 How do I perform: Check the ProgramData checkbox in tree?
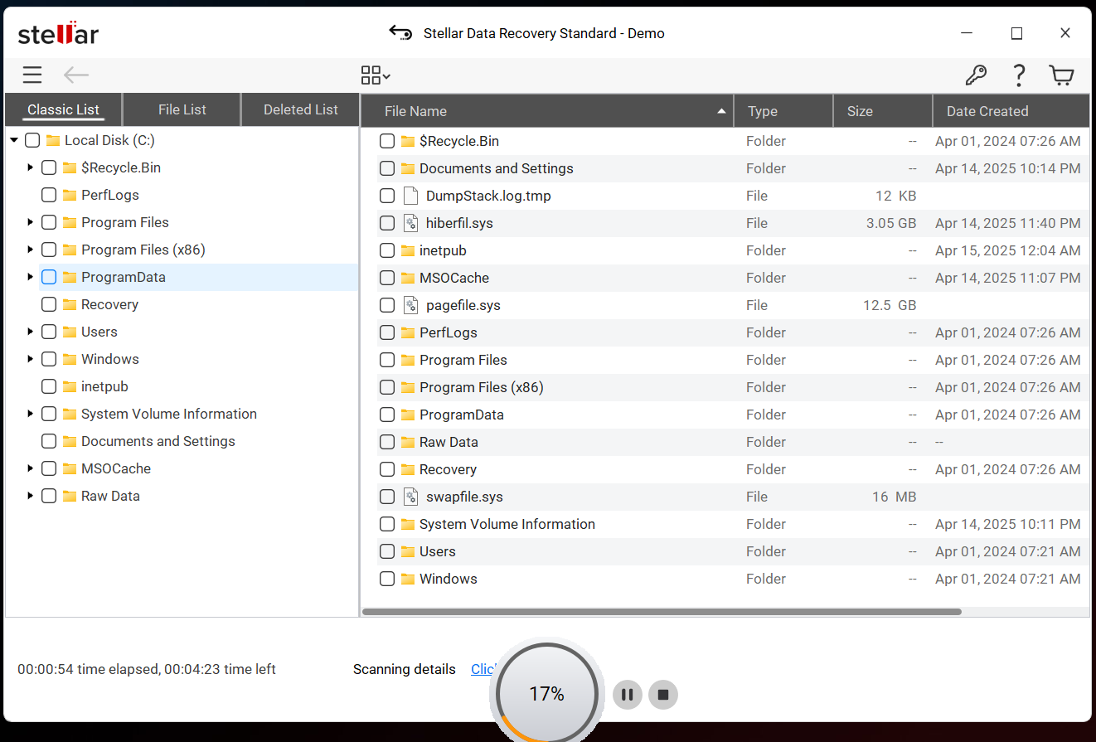pyautogui.click(x=49, y=277)
